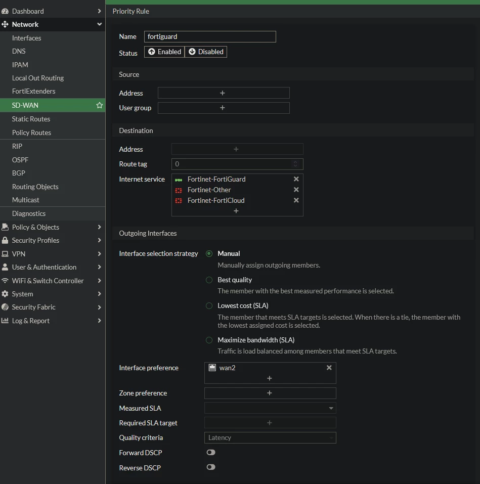480x484 pixels.
Task: Click the Route tag stepper arrows
Action: click(295, 164)
